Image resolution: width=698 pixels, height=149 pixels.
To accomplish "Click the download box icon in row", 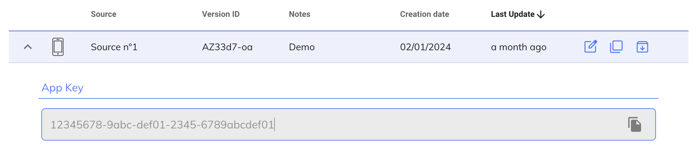I will click(642, 47).
